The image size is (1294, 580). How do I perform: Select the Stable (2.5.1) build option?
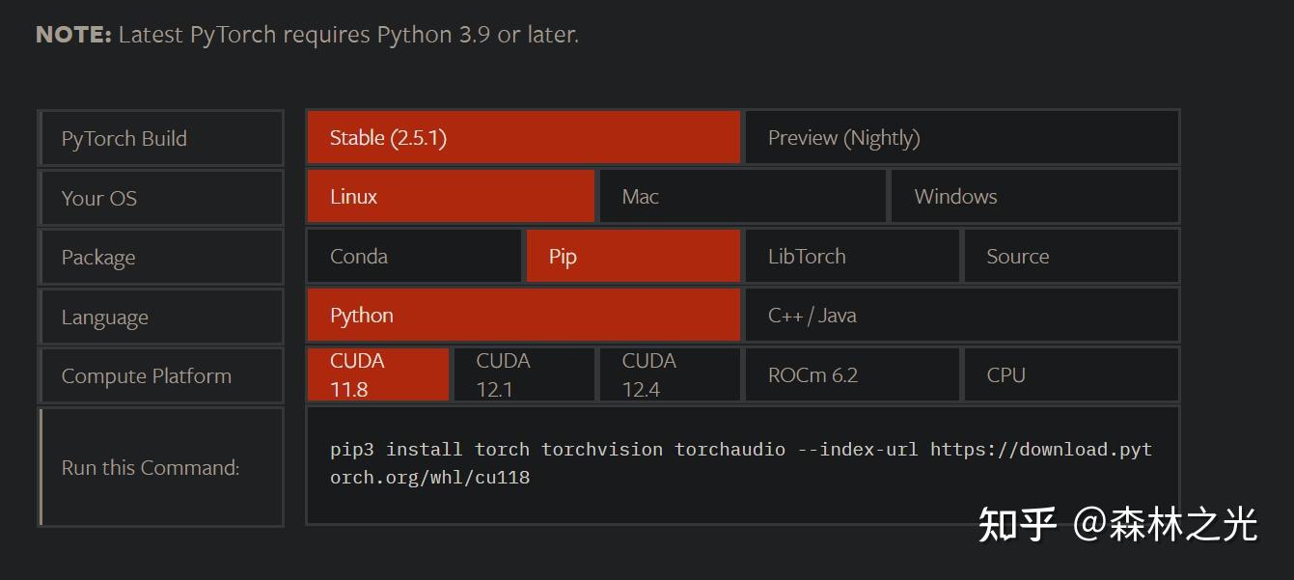[x=523, y=138]
